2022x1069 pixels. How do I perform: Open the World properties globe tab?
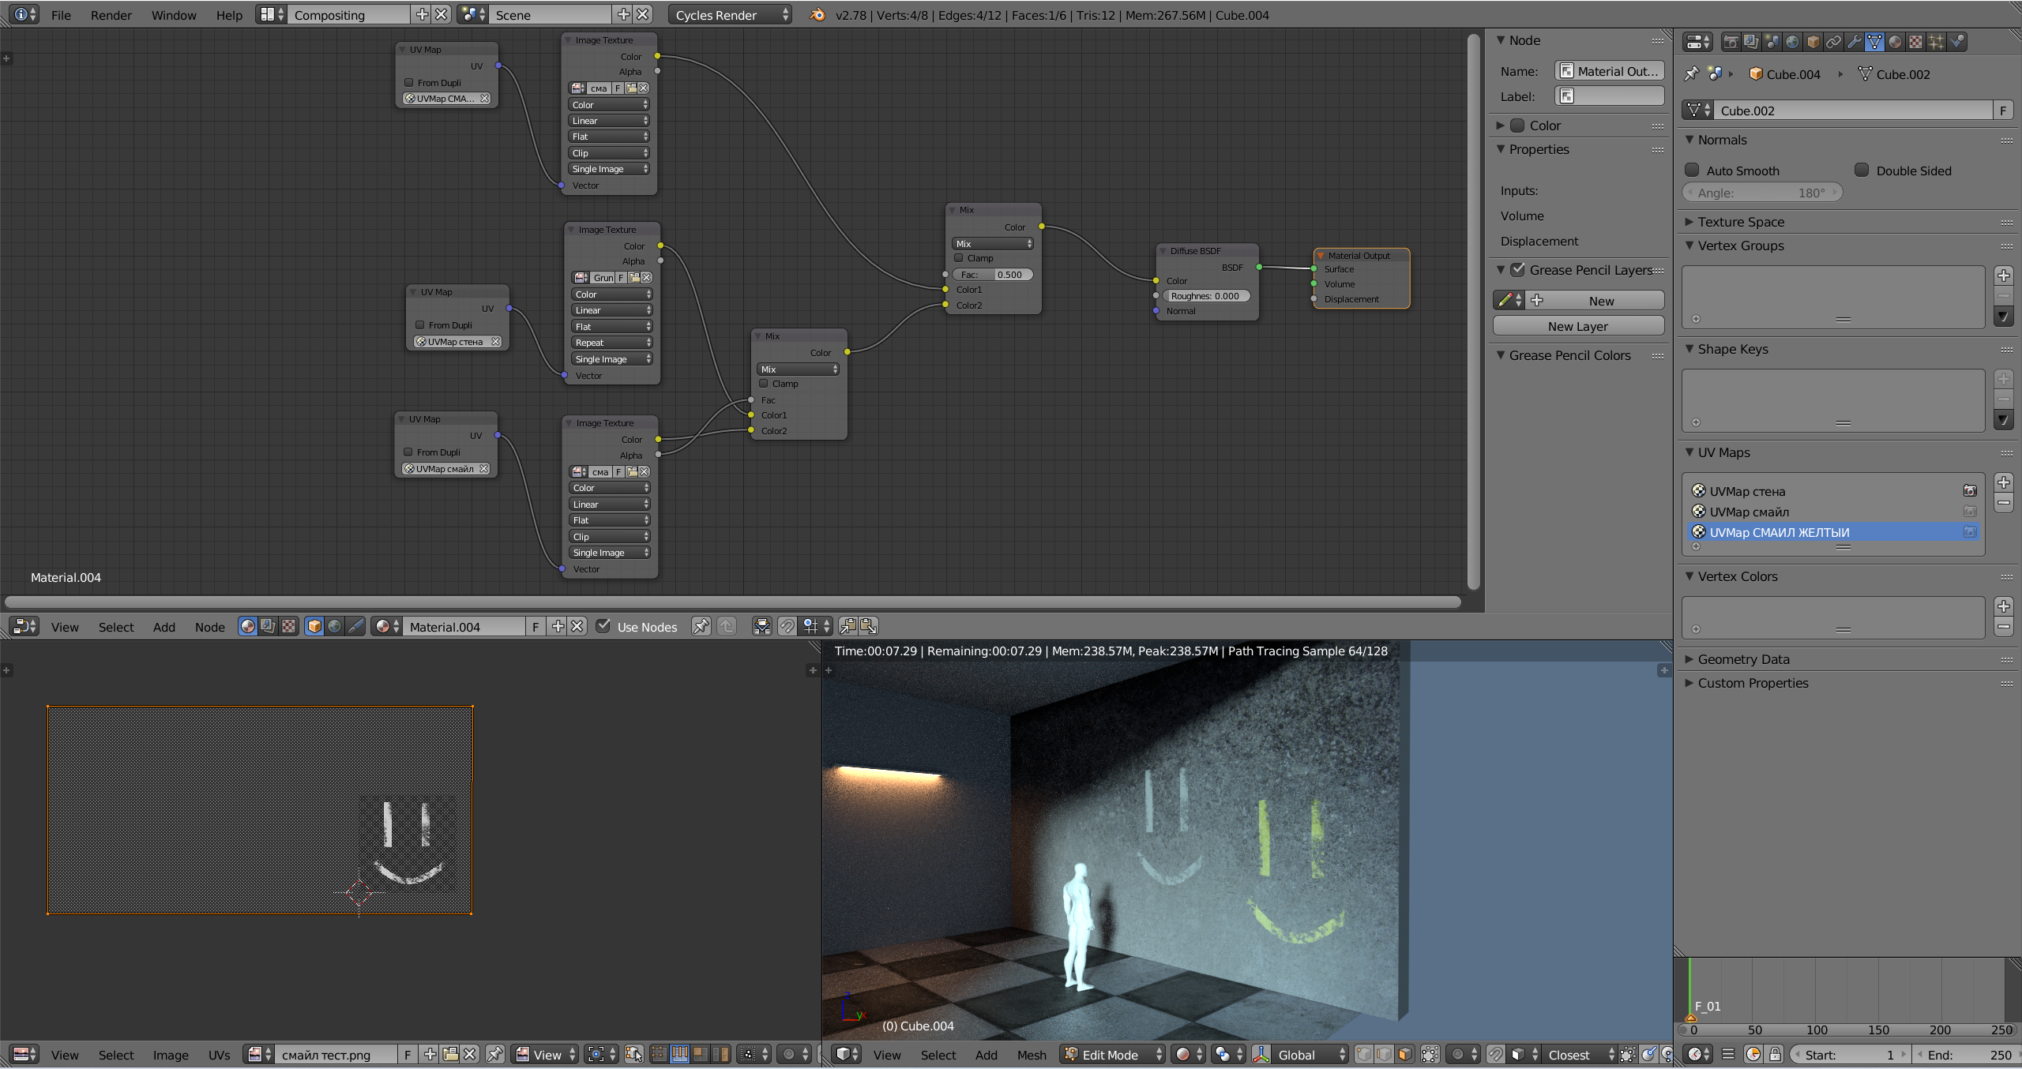click(1793, 42)
